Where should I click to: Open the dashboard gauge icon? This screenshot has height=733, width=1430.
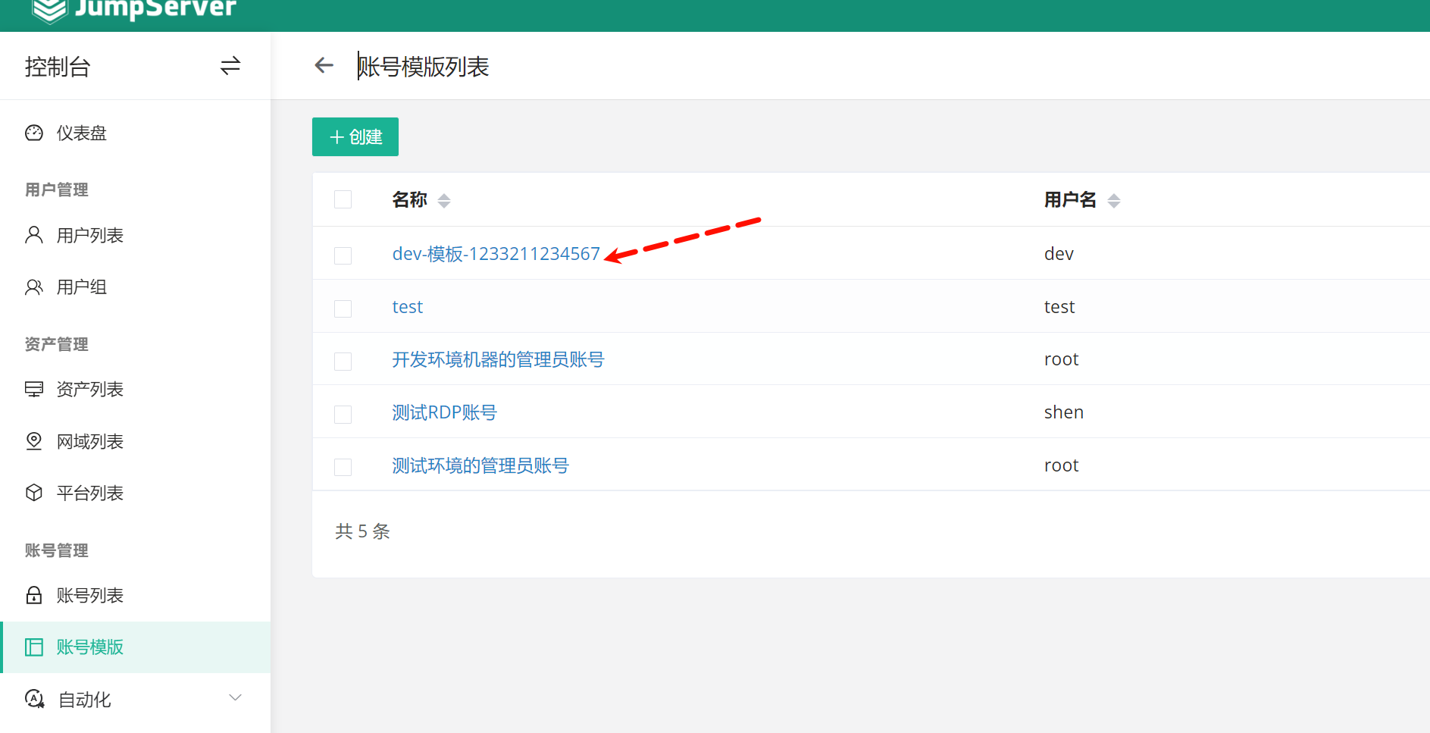coord(34,133)
